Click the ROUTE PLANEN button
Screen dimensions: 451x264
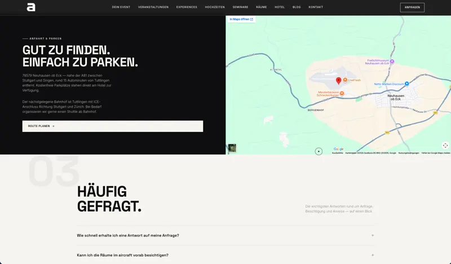click(x=113, y=126)
